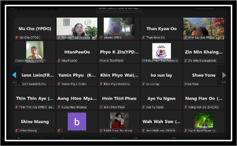
Task: Click muted mic icon beside Zin Min Khaing
Action: 186,61
